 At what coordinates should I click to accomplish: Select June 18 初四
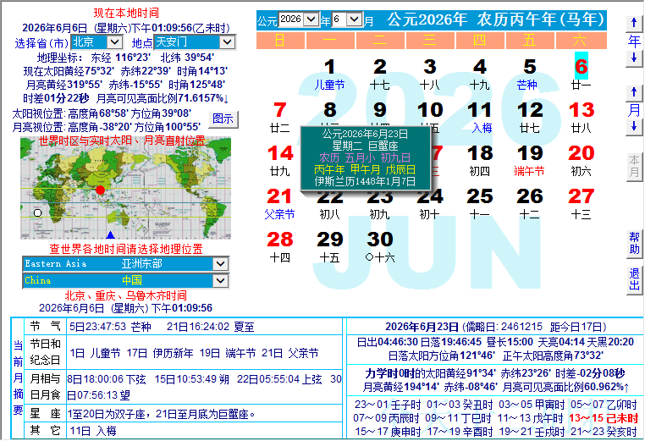pos(480,161)
